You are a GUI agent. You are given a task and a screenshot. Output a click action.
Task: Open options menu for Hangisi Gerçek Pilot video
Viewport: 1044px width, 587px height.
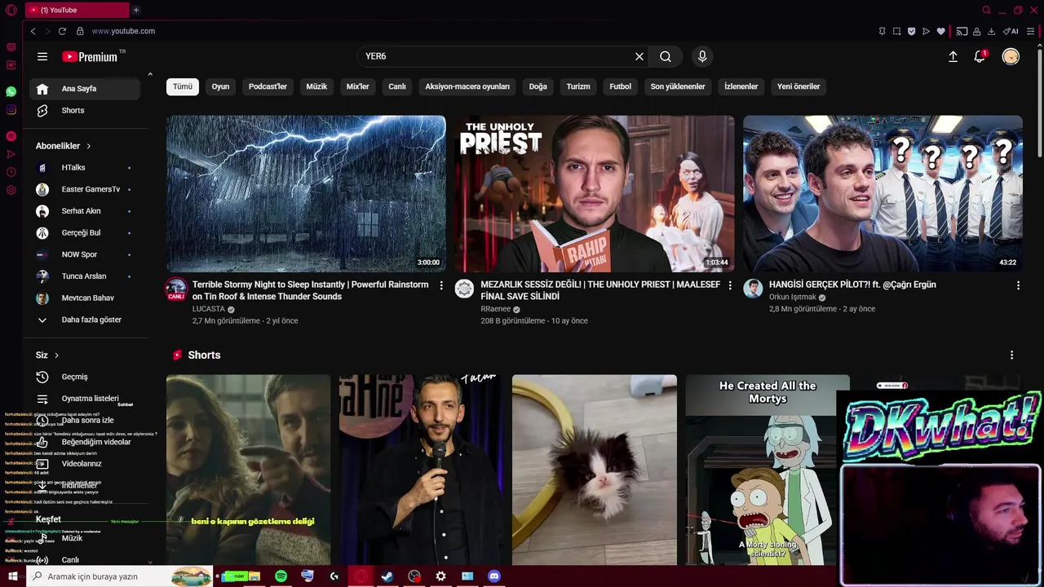1018,285
